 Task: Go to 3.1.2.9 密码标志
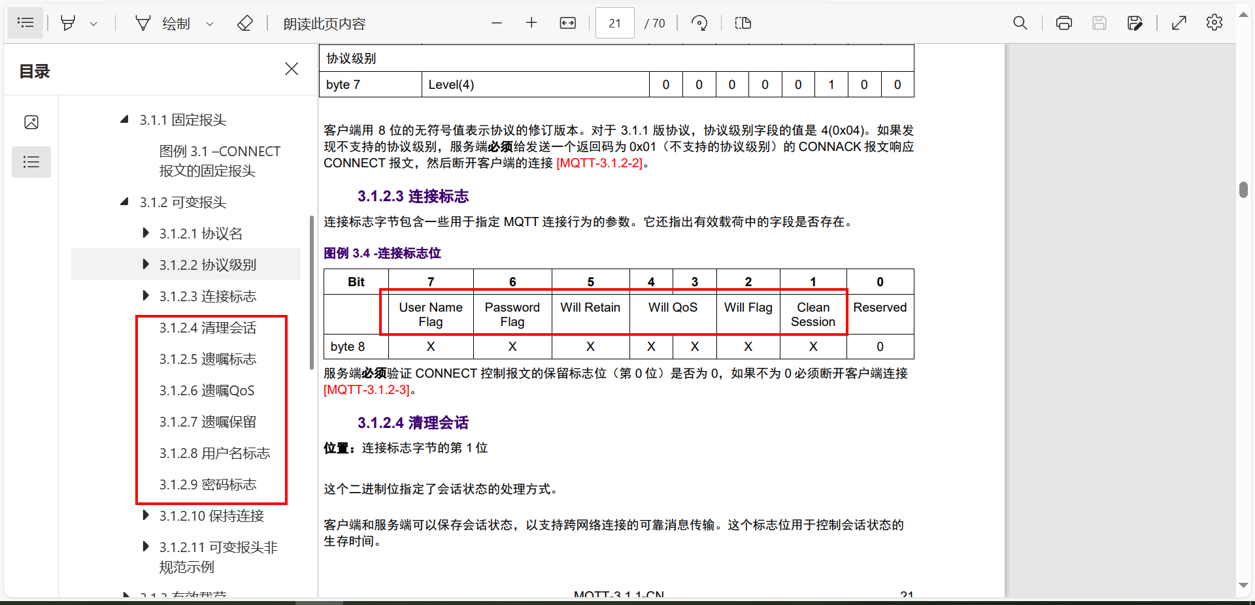point(208,484)
